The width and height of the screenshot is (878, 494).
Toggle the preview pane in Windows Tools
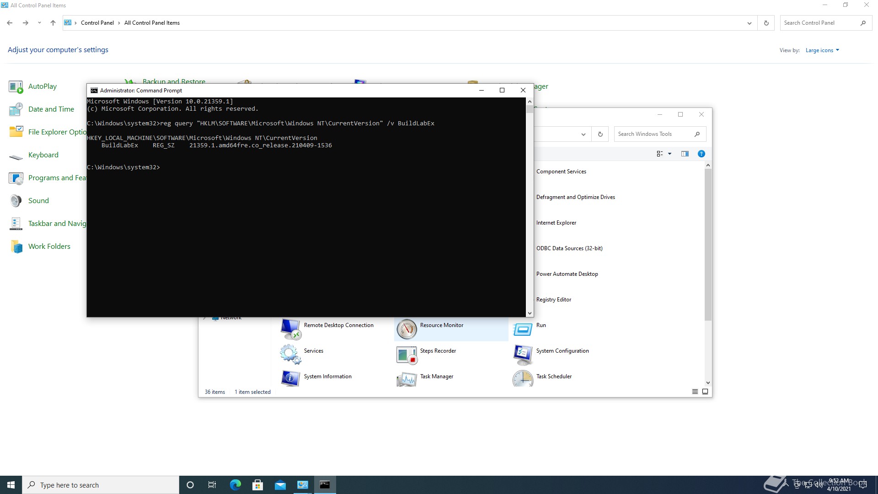point(685,154)
